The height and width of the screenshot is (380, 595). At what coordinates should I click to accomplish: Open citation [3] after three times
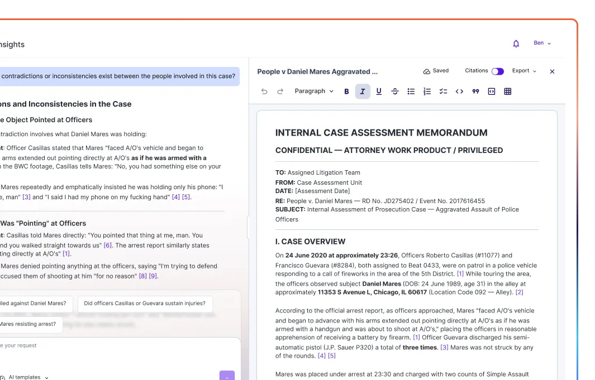(444, 348)
